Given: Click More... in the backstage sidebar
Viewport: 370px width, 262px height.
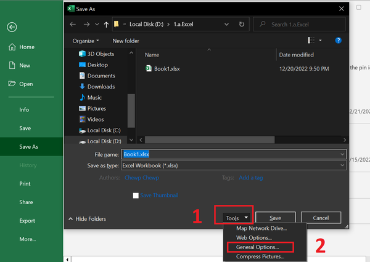Looking at the screenshot, I should [x=27, y=239].
